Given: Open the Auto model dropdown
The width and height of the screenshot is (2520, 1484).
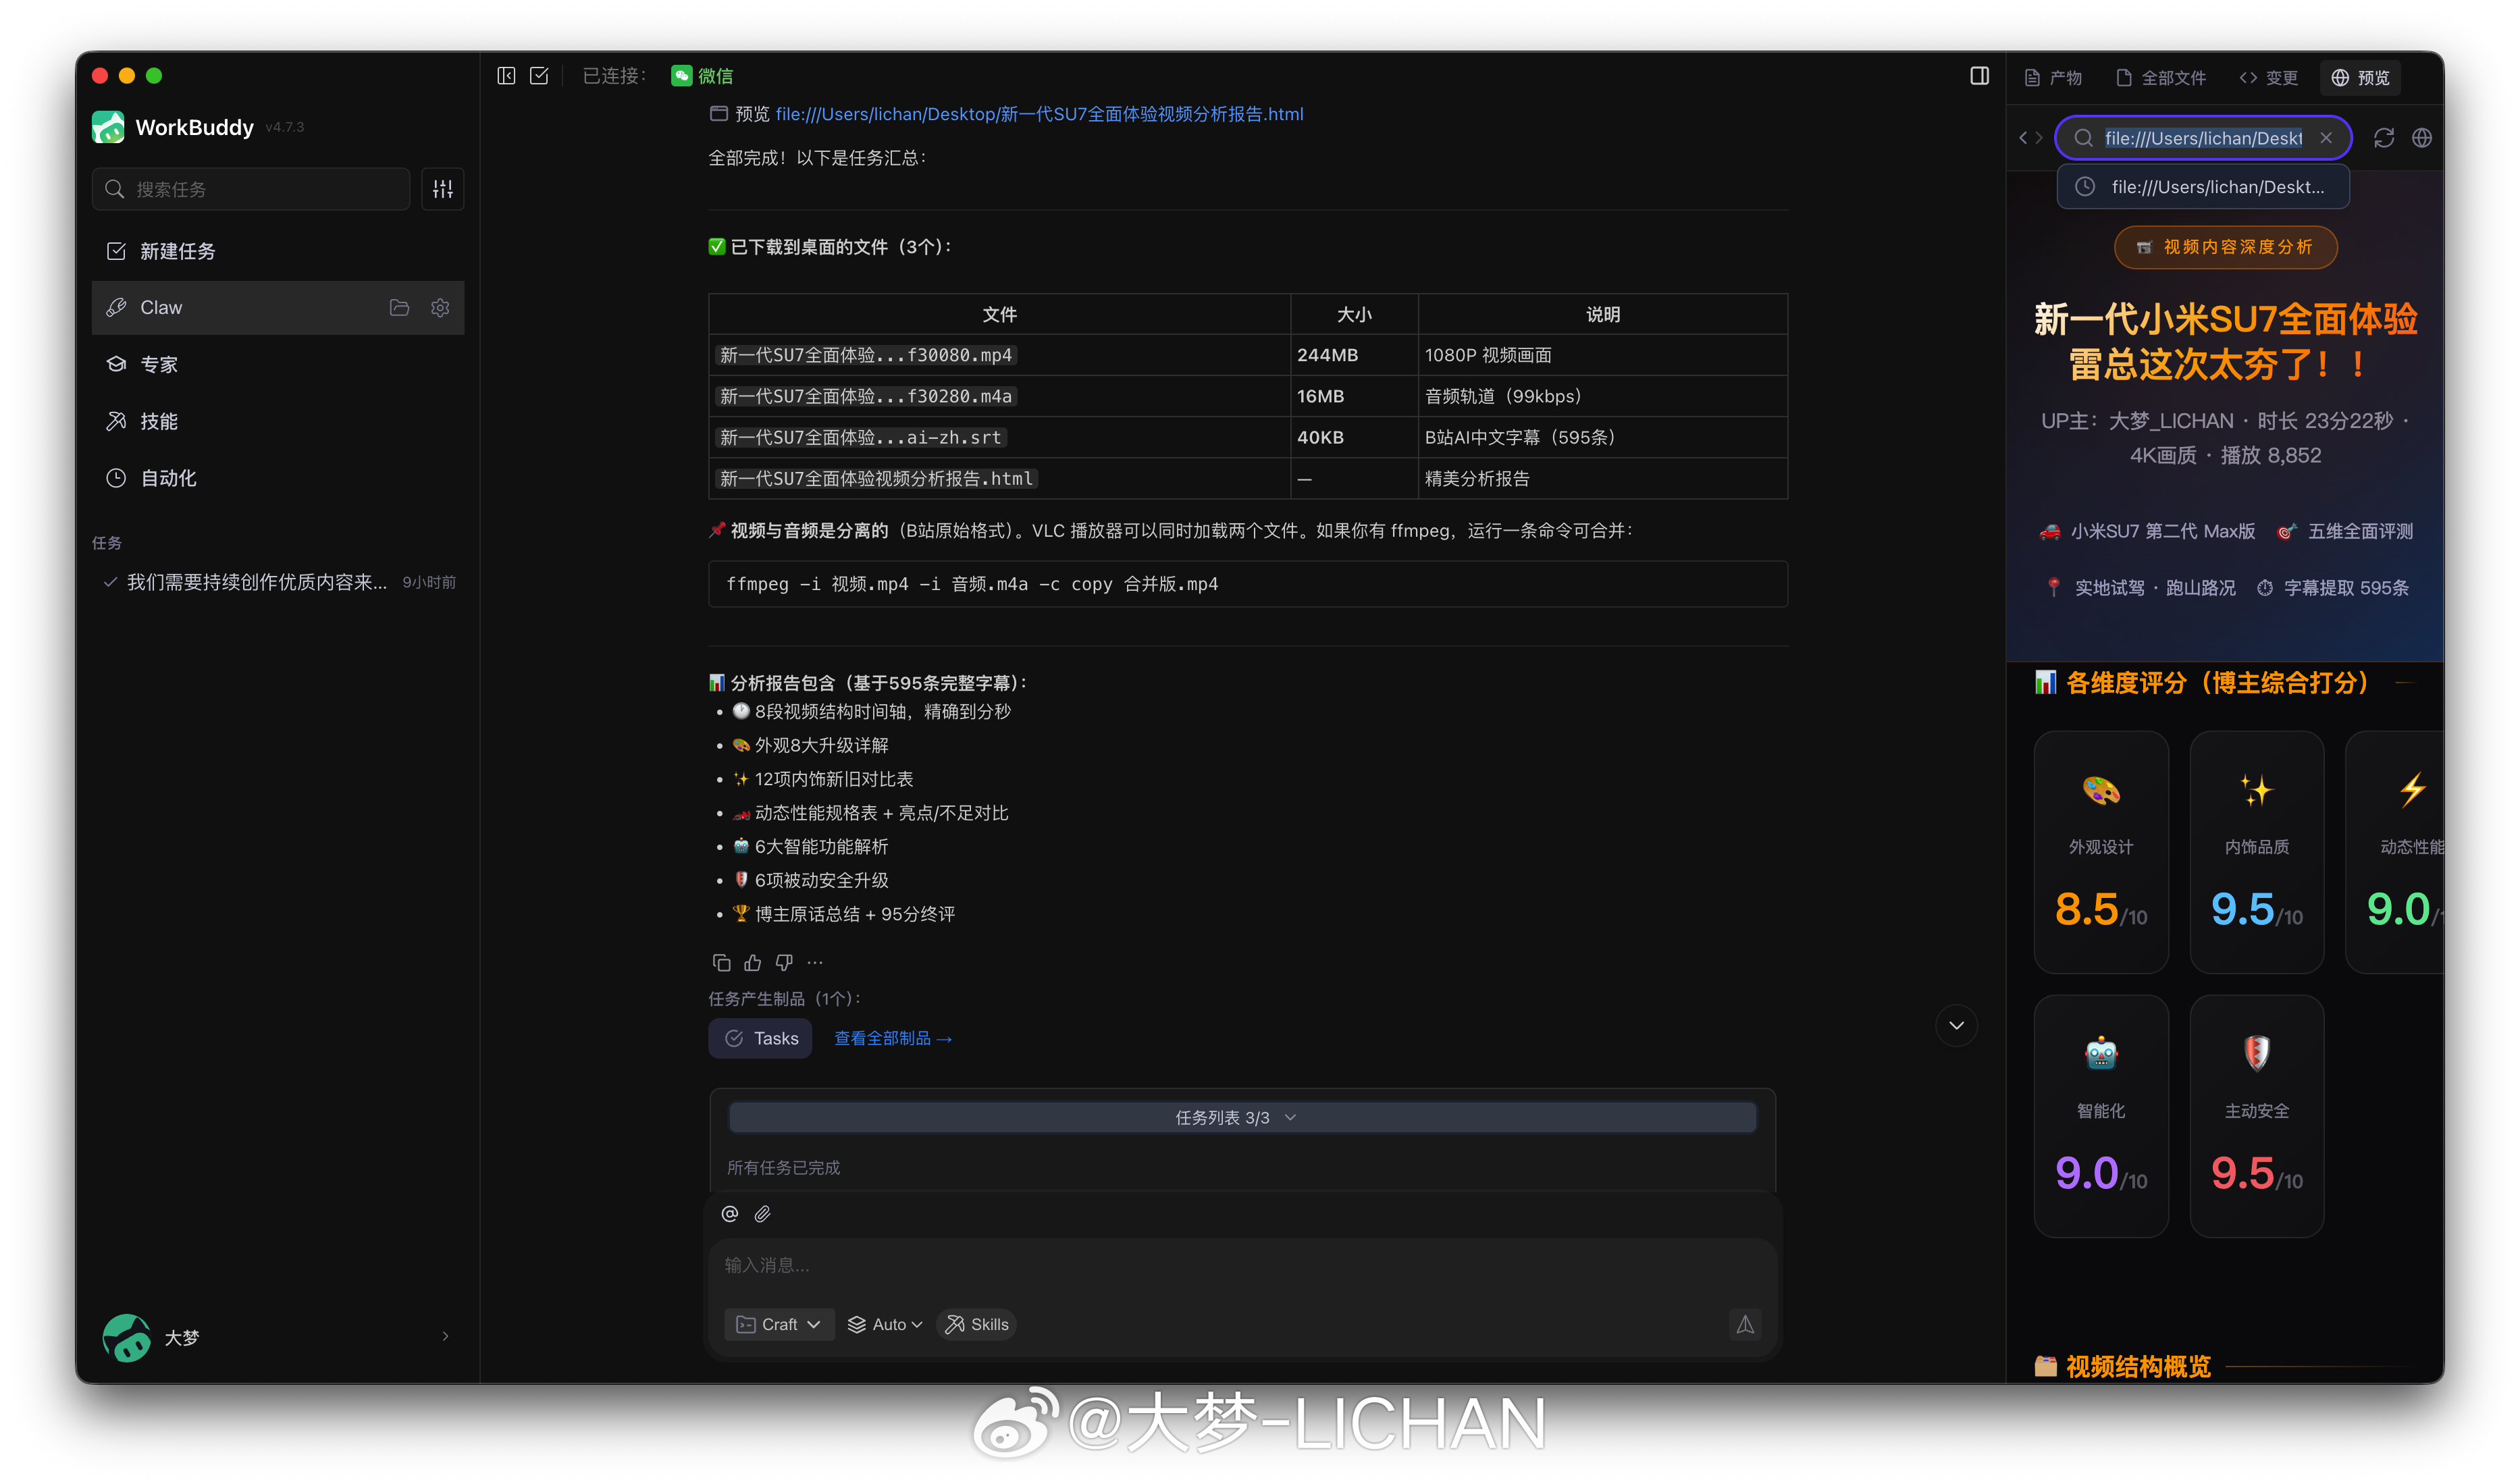Looking at the screenshot, I should (885, 1325).
